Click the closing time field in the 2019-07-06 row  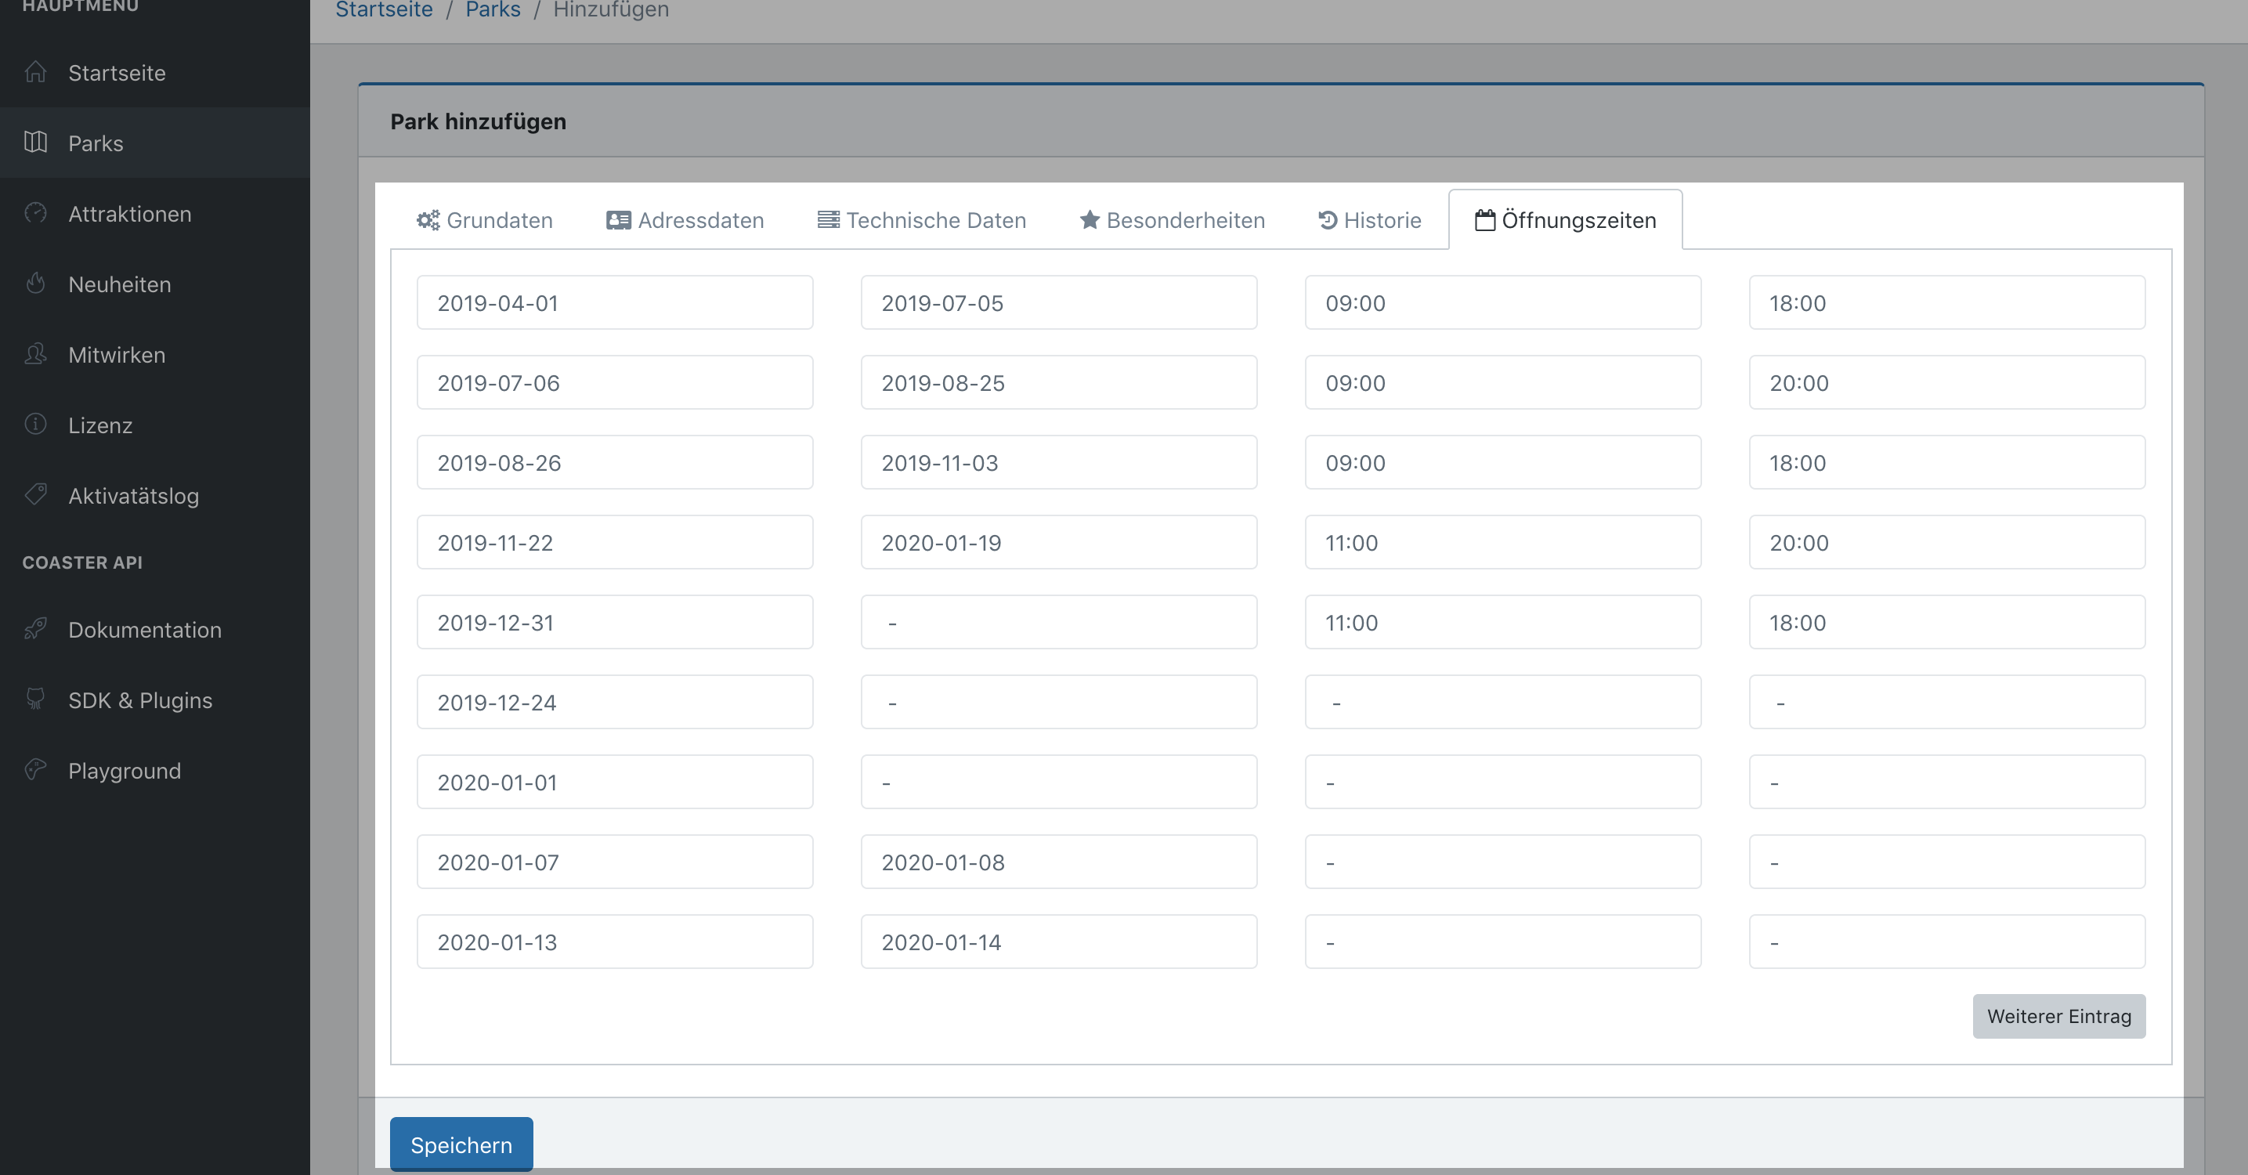(1946, 382)
